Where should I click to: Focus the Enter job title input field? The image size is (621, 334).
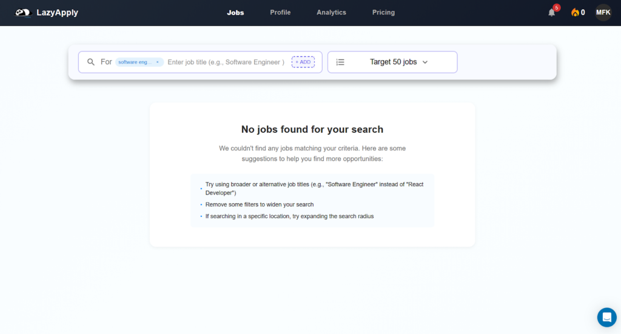226,62
